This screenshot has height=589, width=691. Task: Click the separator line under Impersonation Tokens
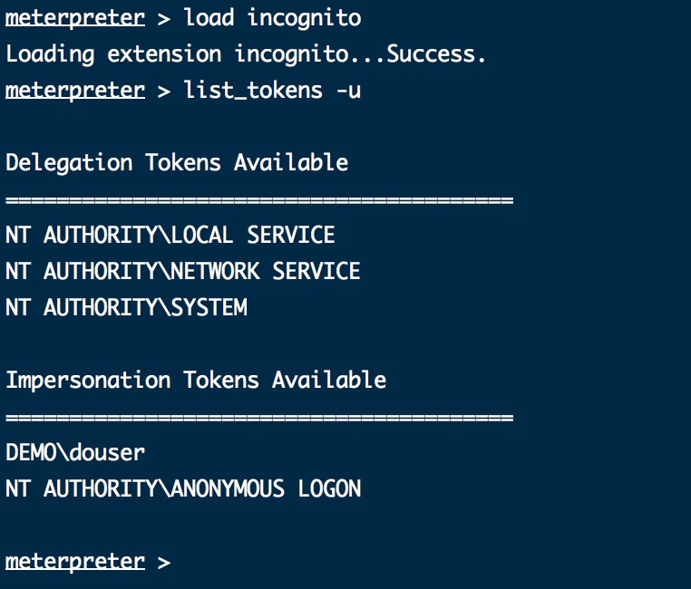tap(259, 418)
